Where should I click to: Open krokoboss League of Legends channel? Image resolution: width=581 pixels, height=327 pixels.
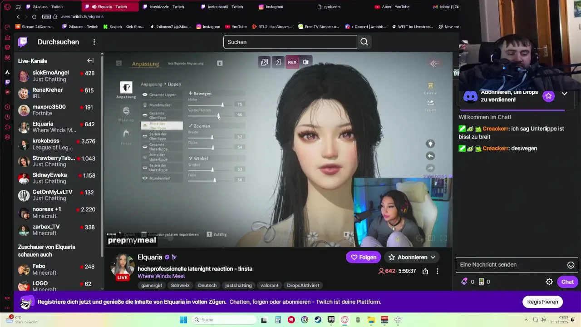[57, 144]
